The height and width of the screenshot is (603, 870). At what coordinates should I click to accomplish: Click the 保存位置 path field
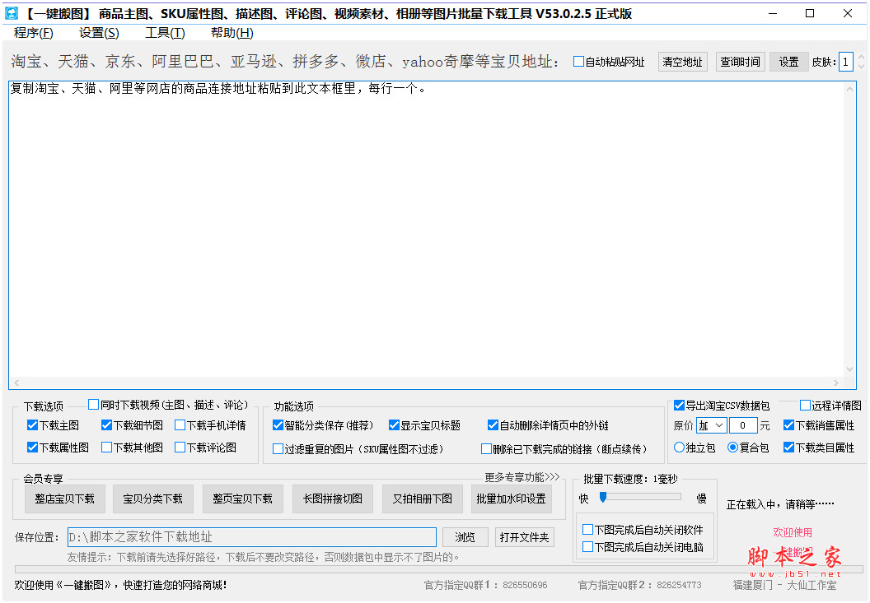click(x=252, y=537)
